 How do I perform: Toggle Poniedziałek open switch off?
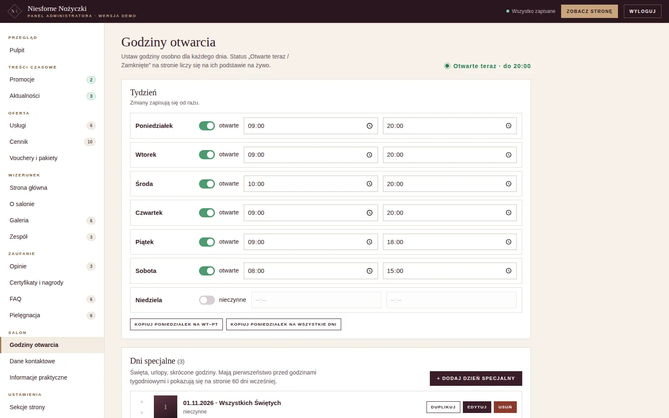click(x=207, y=126)
